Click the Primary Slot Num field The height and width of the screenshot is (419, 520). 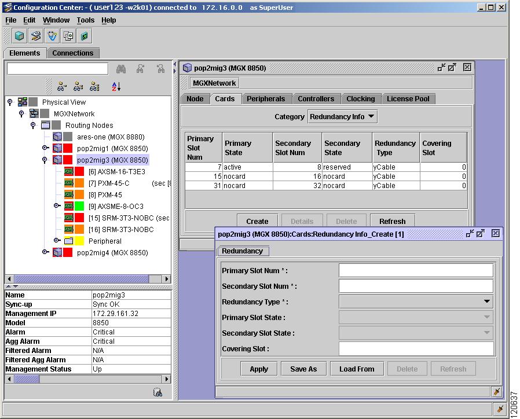[x=416, y=270]
